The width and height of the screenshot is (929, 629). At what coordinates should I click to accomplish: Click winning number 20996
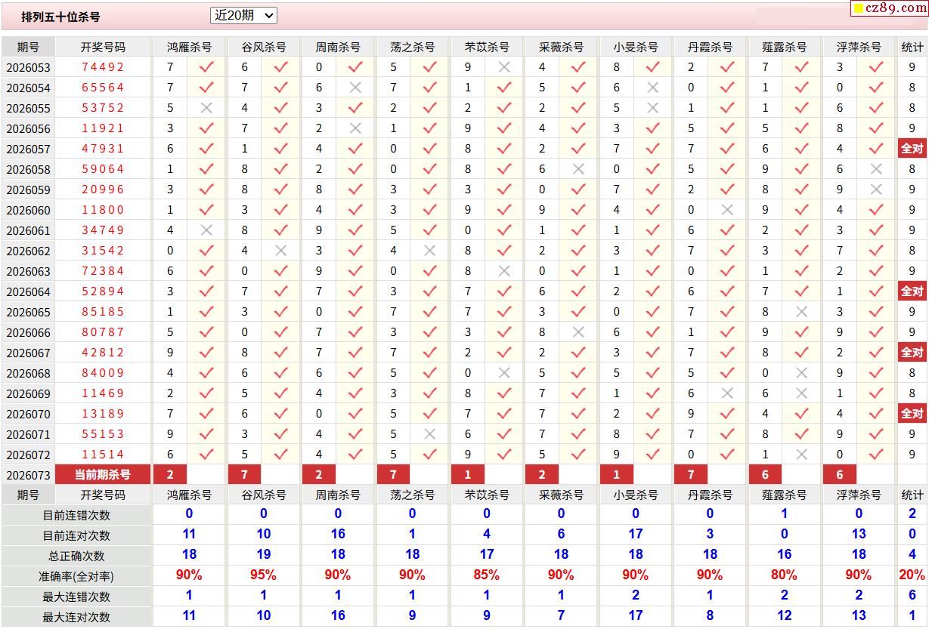pyautogui.click(x=103, y=190)
